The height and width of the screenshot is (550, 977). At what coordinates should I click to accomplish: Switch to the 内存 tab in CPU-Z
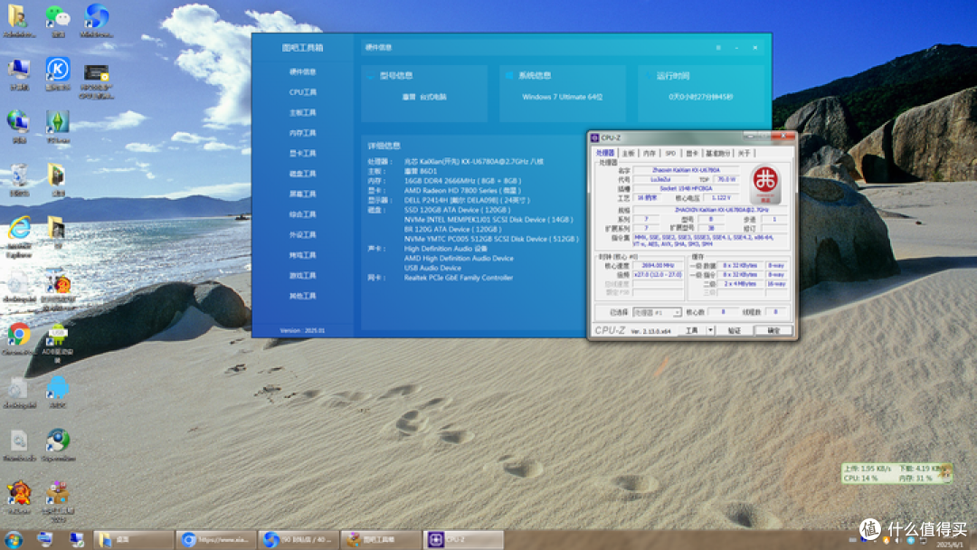click(650, 153)
